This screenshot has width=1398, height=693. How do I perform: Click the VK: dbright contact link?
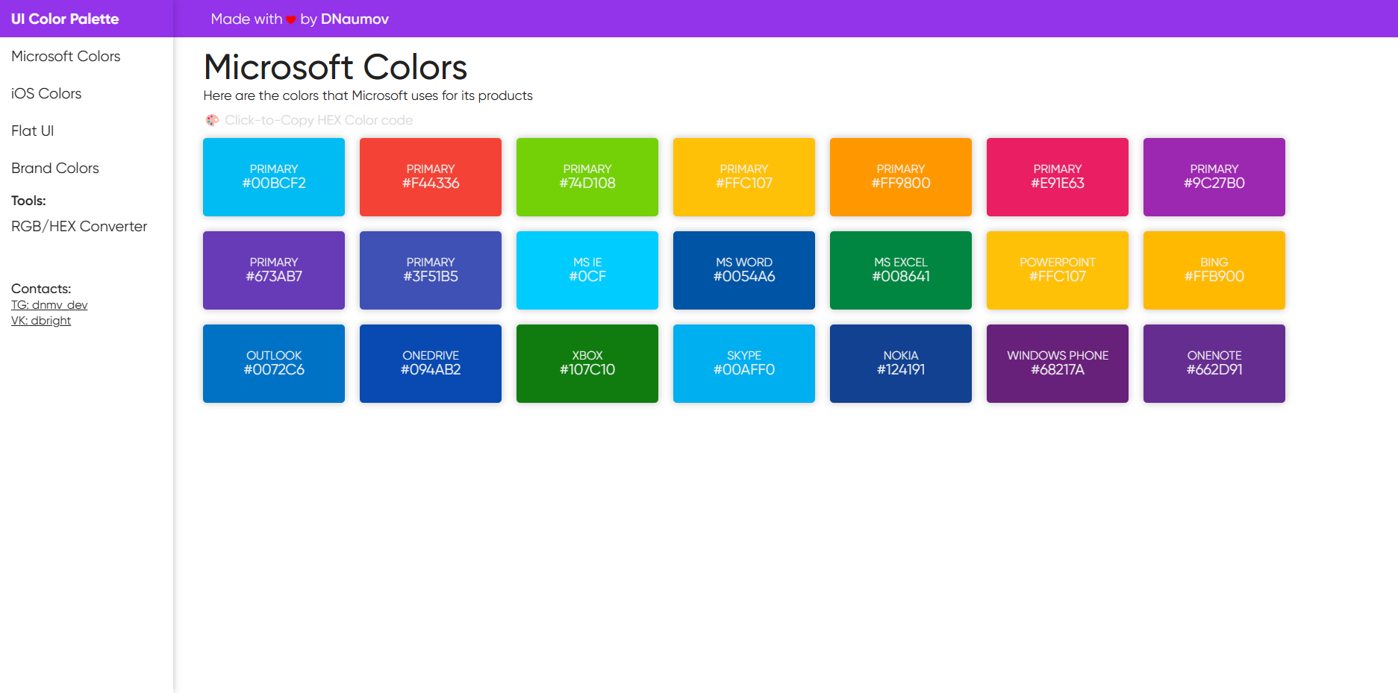(41, 320)
